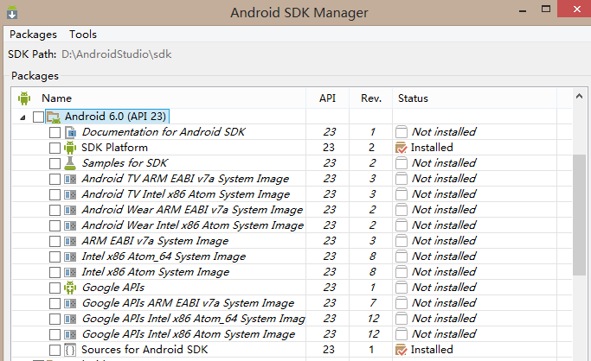Click Android TV Intel x86 Atom image icon
The width and height of the screenshot is (591, 361).
[x=70, y=194]
